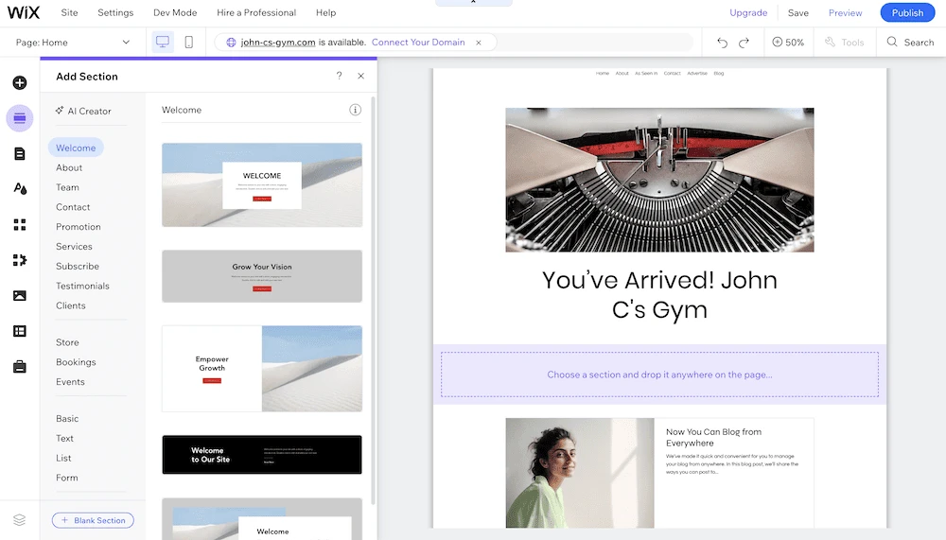The image size is (946, 540).
Task: Add a Blank Section
Action: click(93, 520)
